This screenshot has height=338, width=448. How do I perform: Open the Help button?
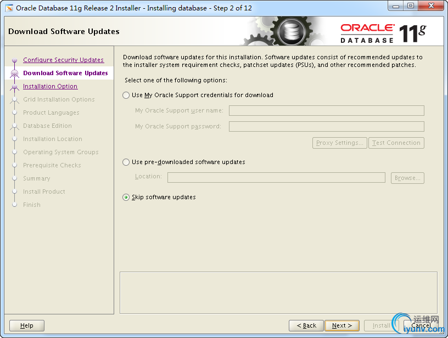pos(27,325)
